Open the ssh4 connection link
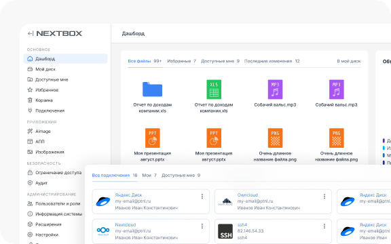391x244 pixels. click(242, 225)
